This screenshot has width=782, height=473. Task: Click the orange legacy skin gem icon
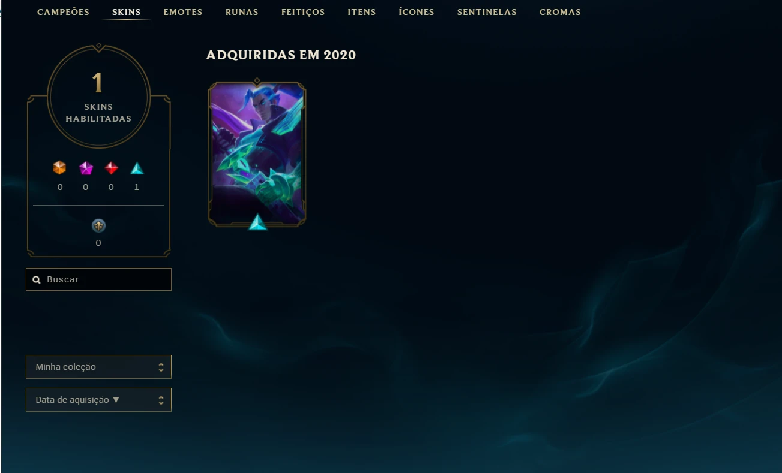pos(59,168)
